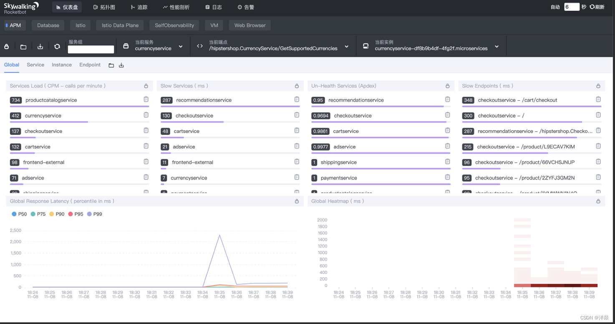Copy checkoutservice name in Services Load list
615x324 pixels.
[146, 130]
